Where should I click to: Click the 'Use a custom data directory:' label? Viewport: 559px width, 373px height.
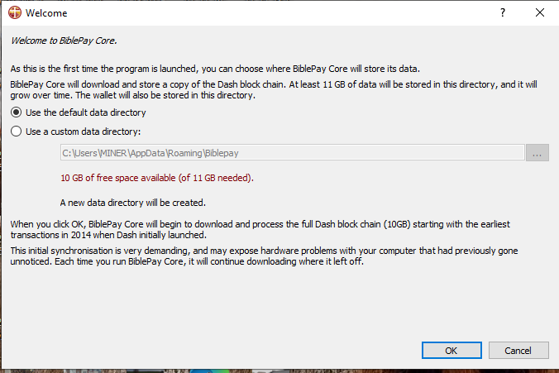click(83, 132)
